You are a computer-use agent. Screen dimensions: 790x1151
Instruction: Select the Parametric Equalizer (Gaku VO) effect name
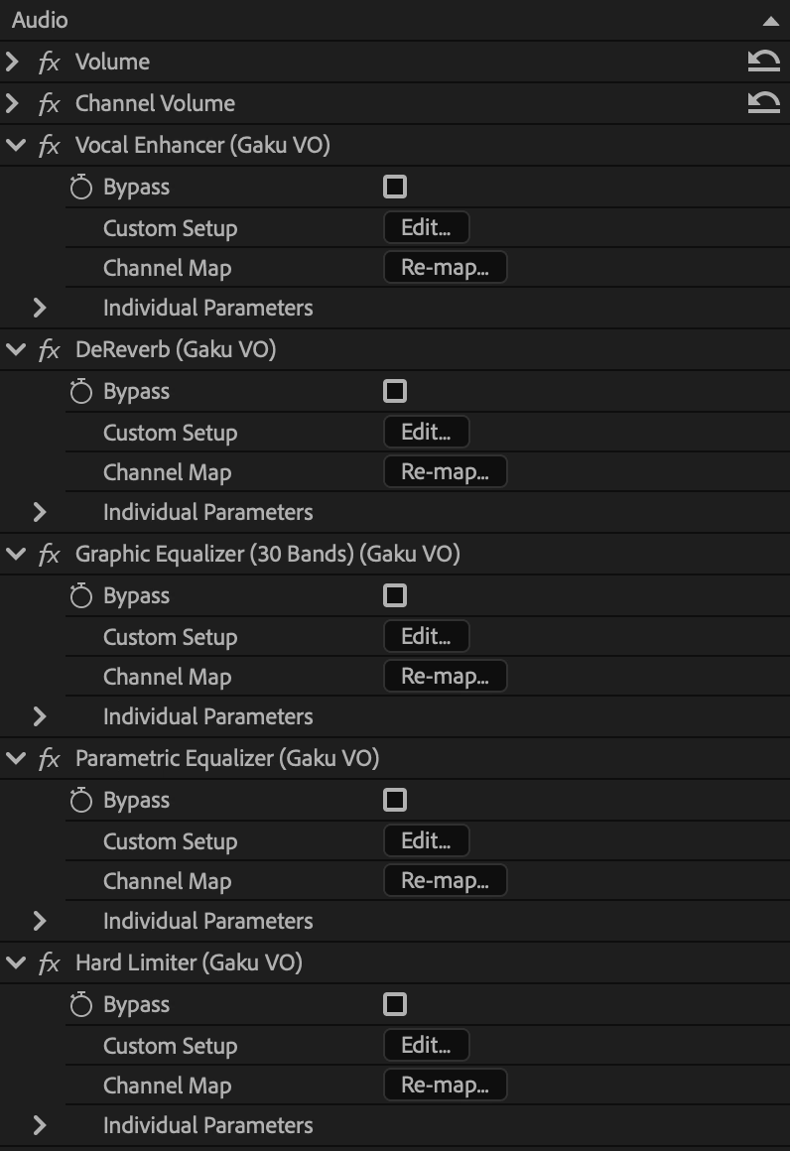pos(227,759)
